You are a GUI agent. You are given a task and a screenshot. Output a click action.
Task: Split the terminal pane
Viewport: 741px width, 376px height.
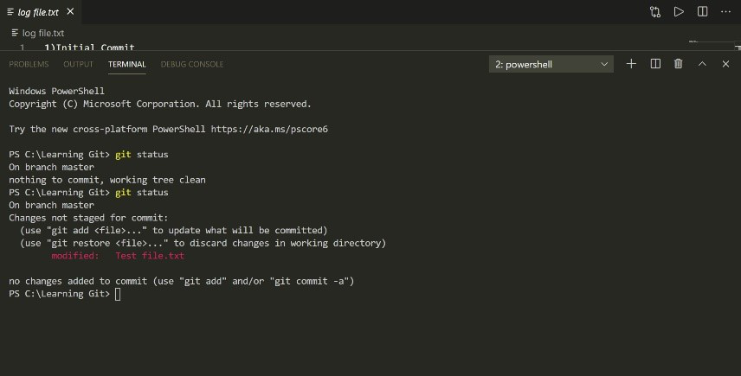click(x=655, y=64)
